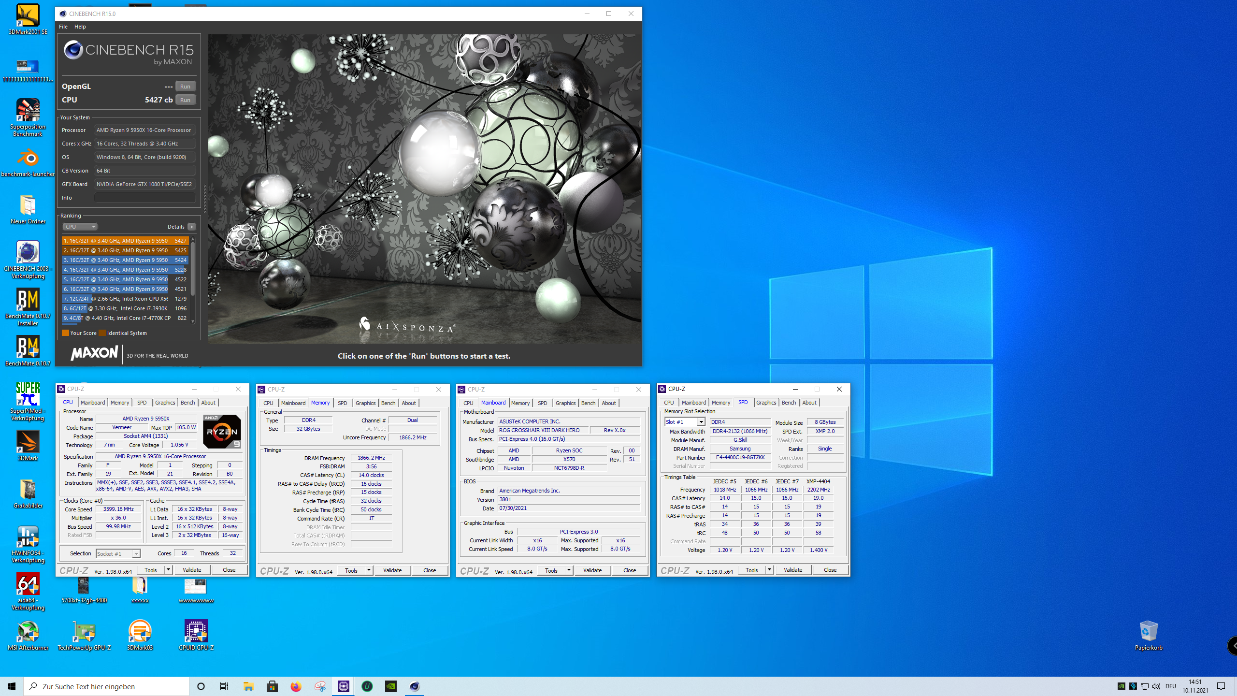The image size is (1237, 696).
Task: Click BIOS Version 3801 field
Action: tap(569, 499)
